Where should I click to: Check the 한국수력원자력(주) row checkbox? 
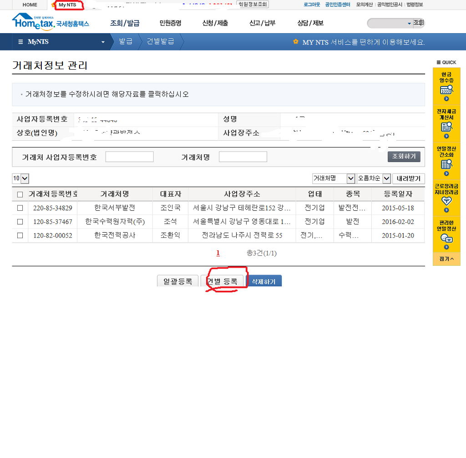click(20, 222)
